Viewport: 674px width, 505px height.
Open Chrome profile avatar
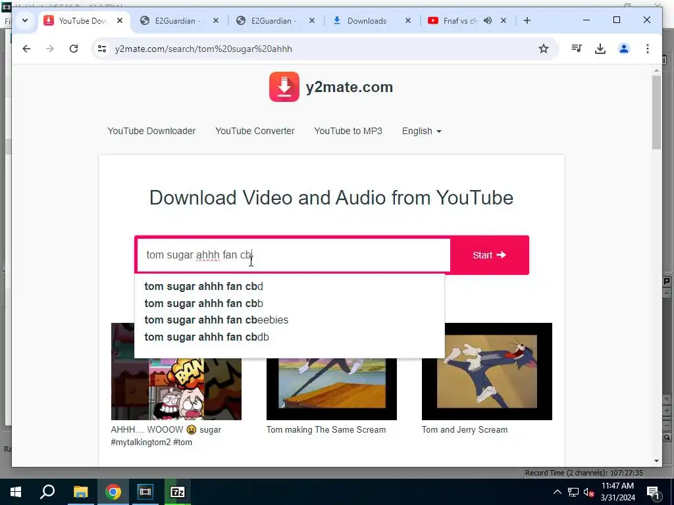(x=624, y=49)
